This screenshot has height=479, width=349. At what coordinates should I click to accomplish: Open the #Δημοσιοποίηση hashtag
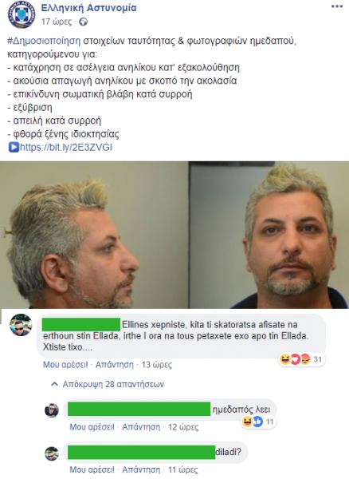44,41
